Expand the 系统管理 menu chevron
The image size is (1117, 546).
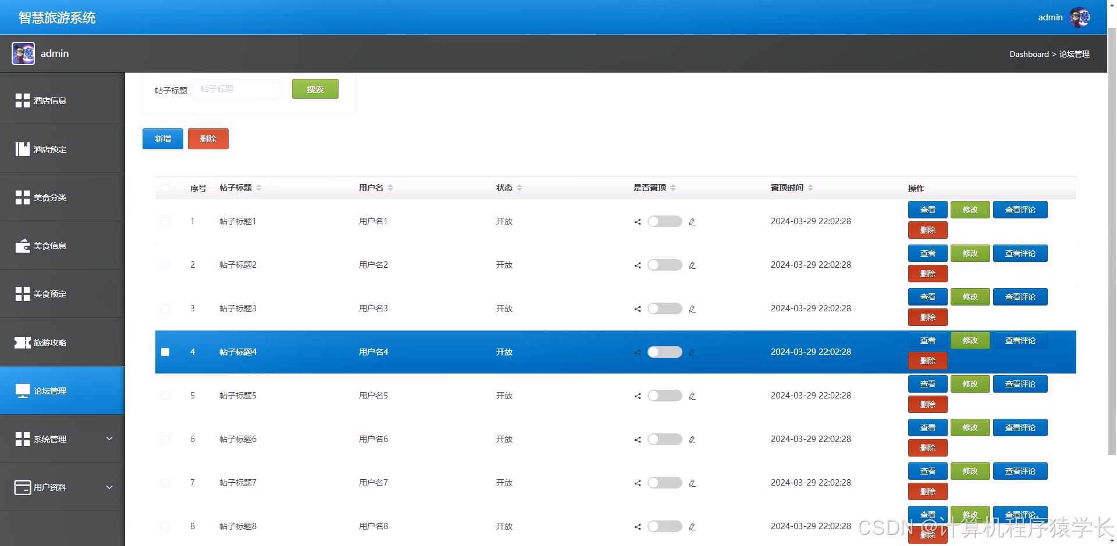[x=109, y=439]
